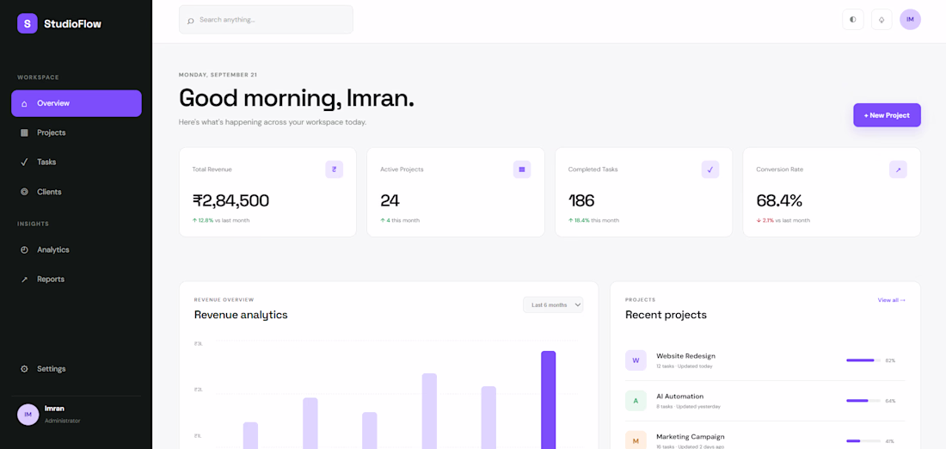Create a new project with + New Project
The height and width of the screenshot is (449, 946).
coord(887,115)
